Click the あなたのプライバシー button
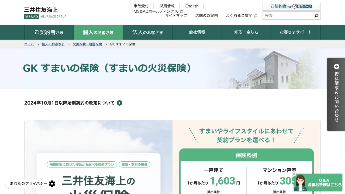345x194 pixels. click(33, 184)
